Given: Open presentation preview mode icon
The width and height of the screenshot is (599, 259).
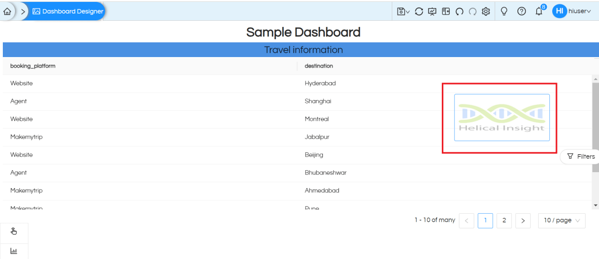Looking at the screenshot, I should coord(432,11).
